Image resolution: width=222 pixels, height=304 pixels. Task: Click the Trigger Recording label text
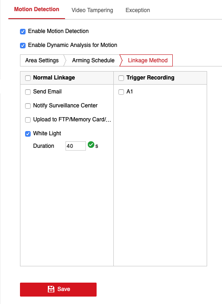click(150, 78)
